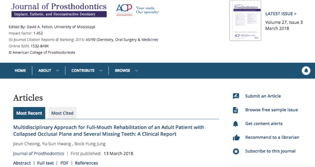The width and height of the screenshot is (315, 167).
Task: Go to the Home menu item
Action: tap(20, 71)
